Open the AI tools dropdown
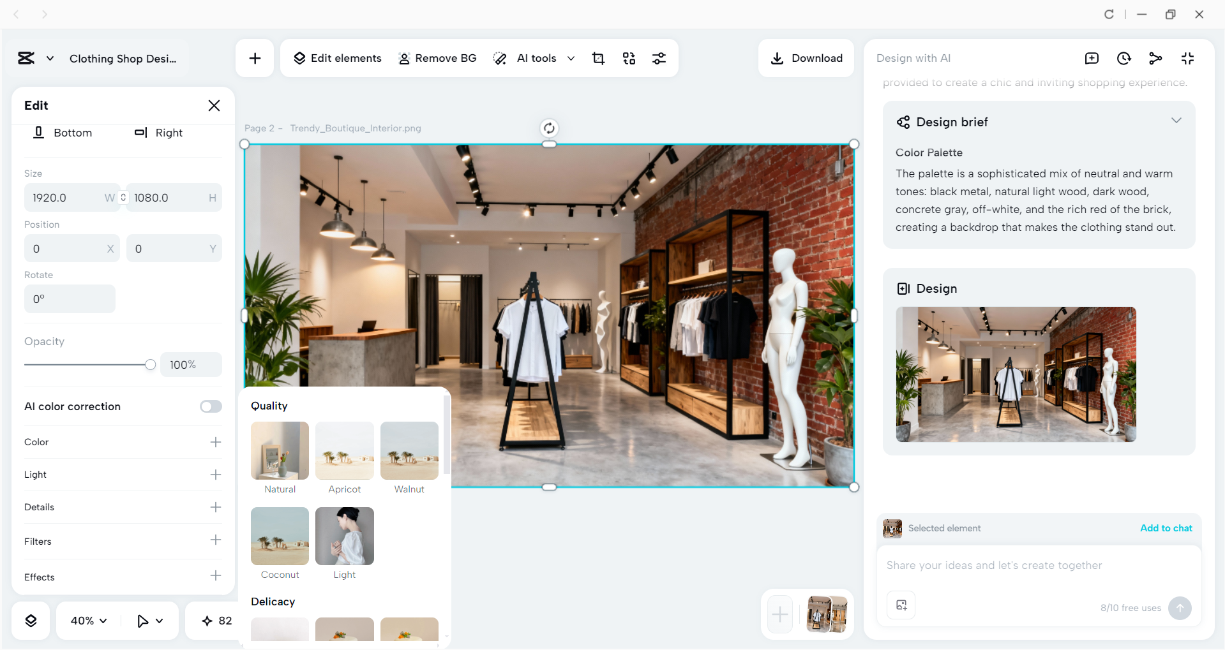This screenshot has height=650, width=1225. pyautogui.click(x=571, y=58)
